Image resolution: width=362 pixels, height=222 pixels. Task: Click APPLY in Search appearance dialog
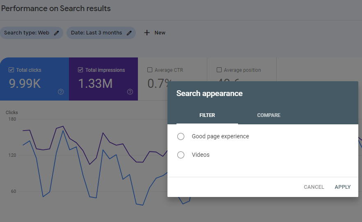pos(343,187)
